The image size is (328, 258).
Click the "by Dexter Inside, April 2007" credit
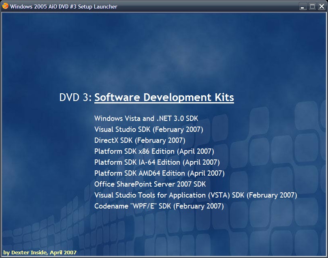40,252
